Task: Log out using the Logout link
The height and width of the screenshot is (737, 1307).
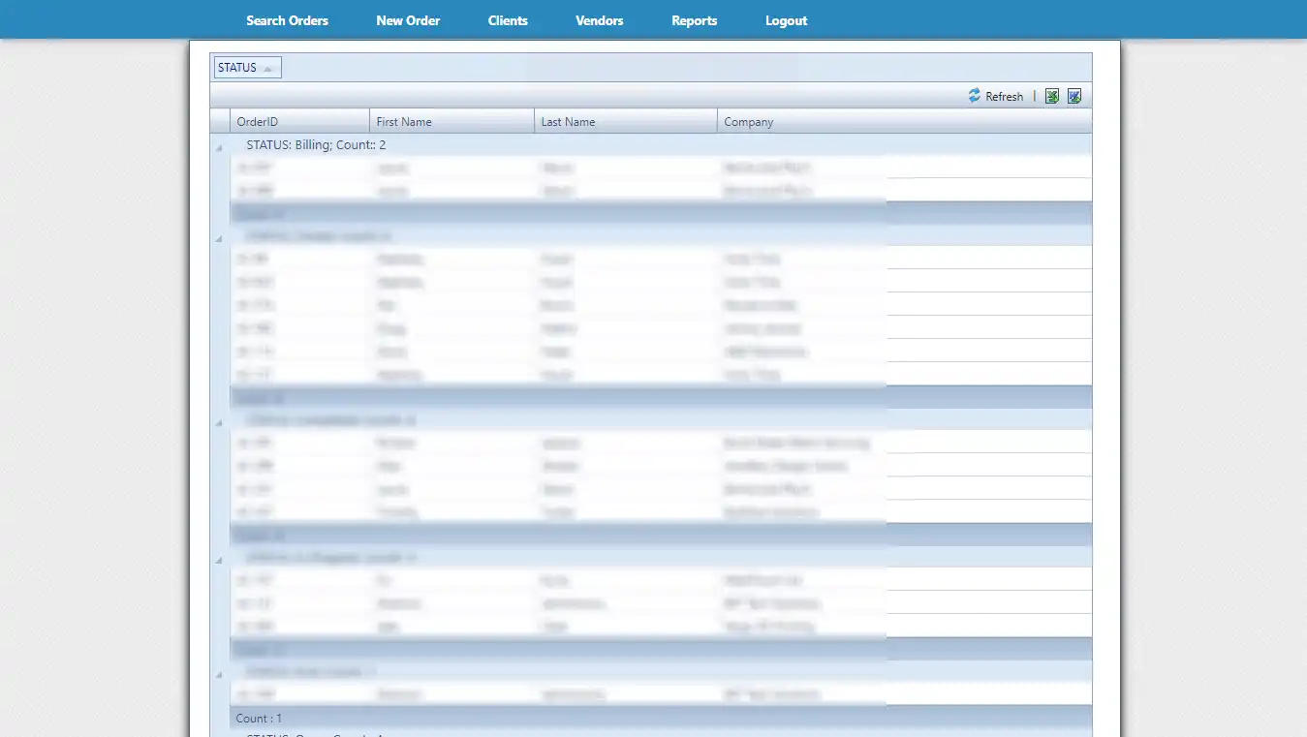Action: click(x=786, y=20)
